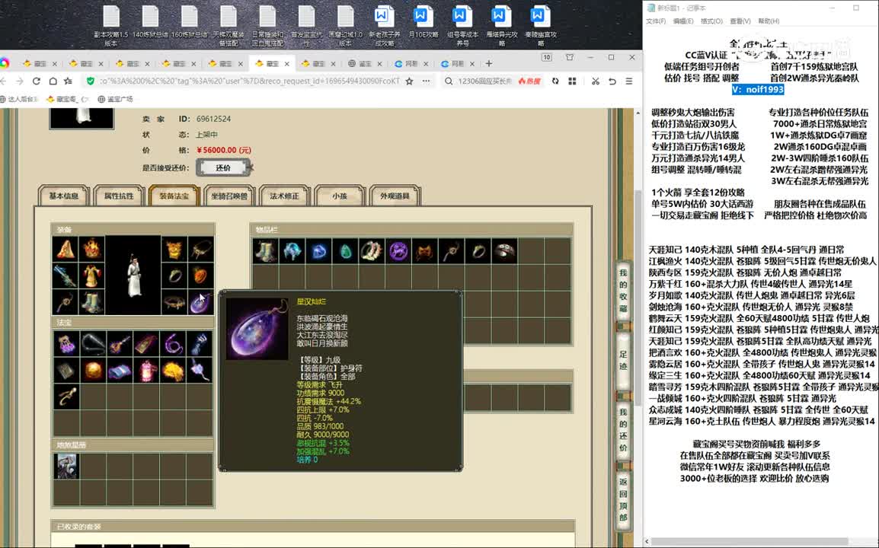Open Notepad 编辑(E) menu
This screenshot has height=548, width=879.
(x=682, y=21)
